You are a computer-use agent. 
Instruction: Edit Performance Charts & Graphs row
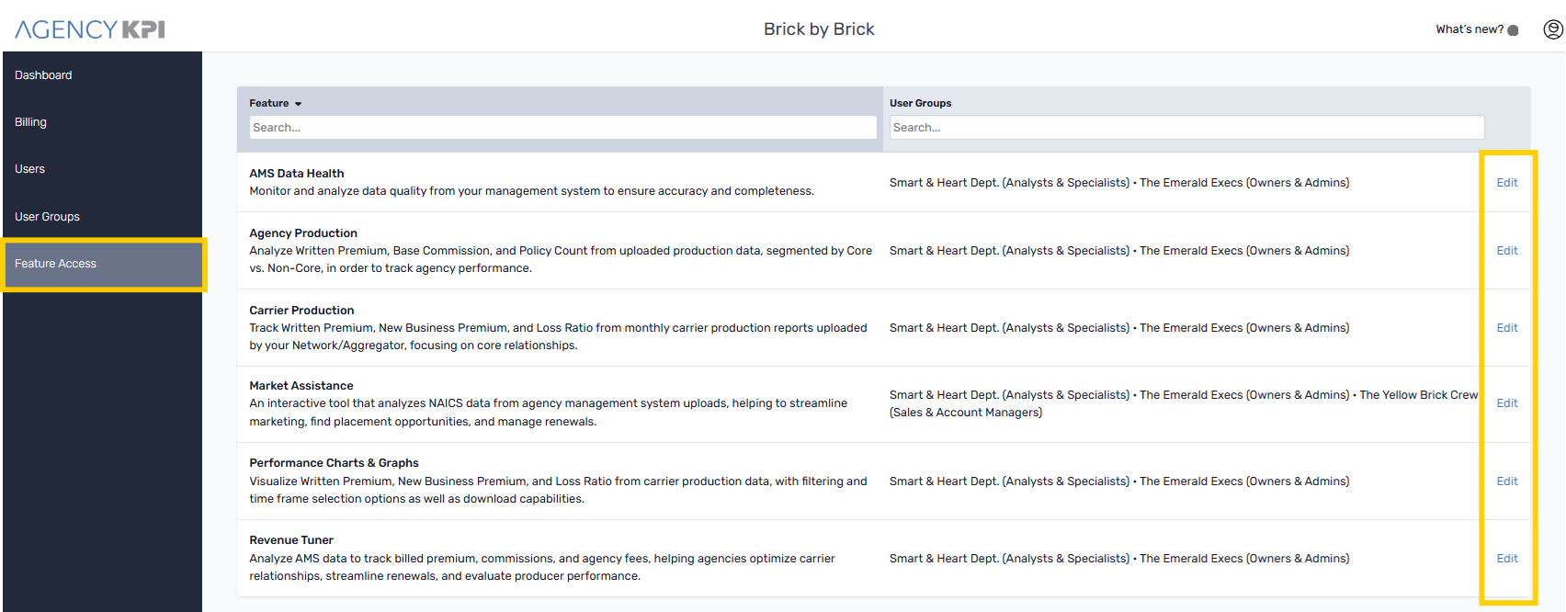pyautogui.click(x=1506, y=482)
